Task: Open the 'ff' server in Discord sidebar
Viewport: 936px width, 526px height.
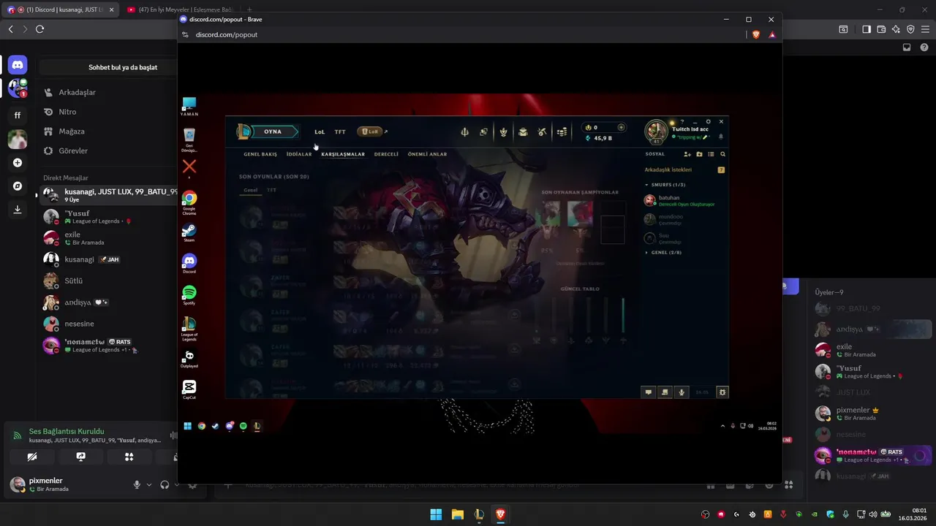Action: pos(18,115)
